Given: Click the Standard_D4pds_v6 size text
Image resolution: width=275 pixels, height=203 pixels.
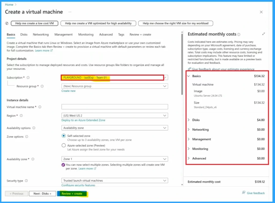Looking at the screenshot, I should click(205, 107).
